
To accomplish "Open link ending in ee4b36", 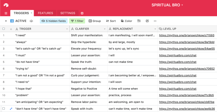I will coord(187,109).
